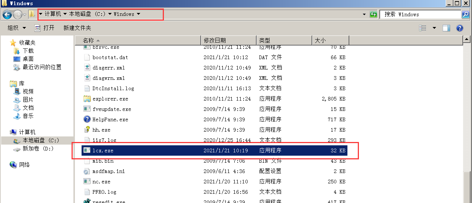
Task: Click the date 2021/1/20 11:10
Action: click(226, 182)
